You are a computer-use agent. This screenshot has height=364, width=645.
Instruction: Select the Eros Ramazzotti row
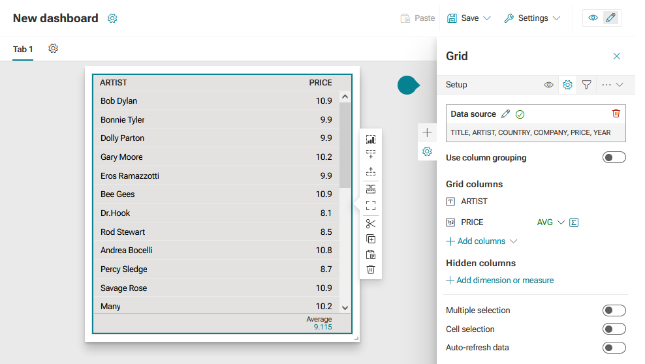pos(216,176)
